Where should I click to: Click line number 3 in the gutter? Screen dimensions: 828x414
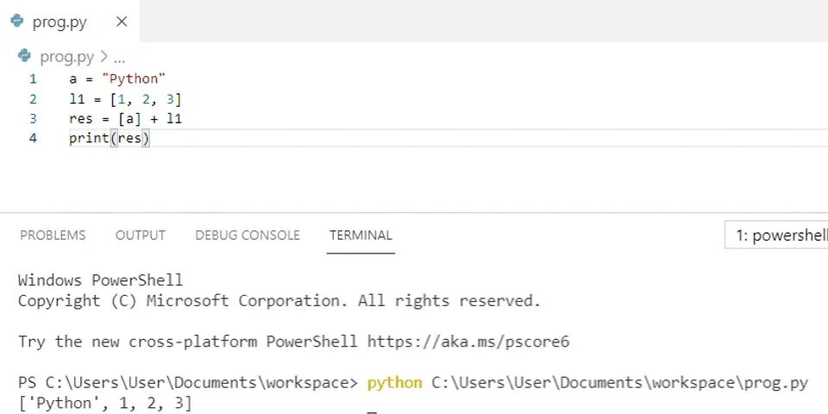point(33,119)
